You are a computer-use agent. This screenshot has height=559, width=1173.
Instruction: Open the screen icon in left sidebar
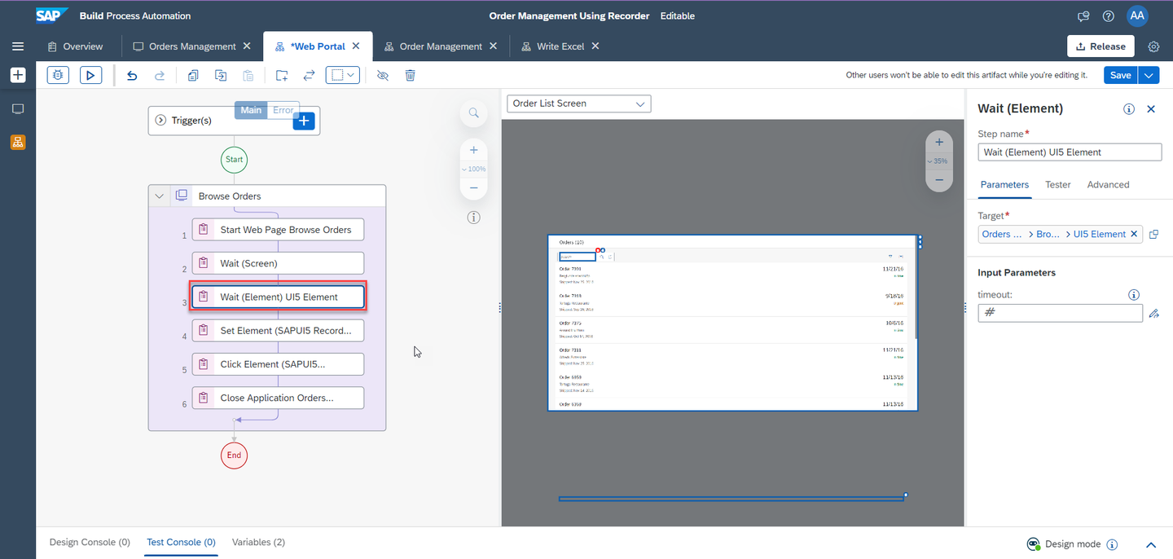pos(18,109)
